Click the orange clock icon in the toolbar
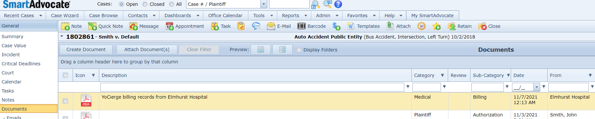Viewport: 595px width, 119px height. click(x=422, y=26)
